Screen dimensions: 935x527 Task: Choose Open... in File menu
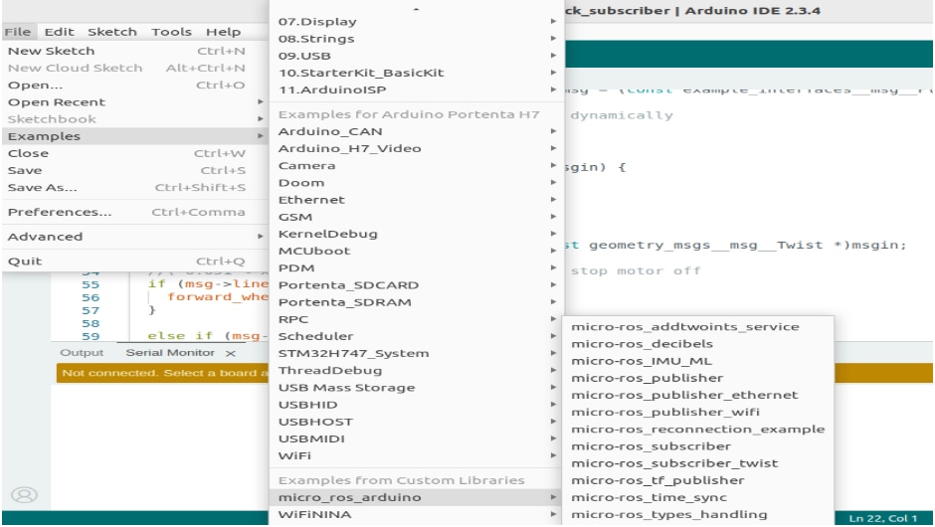134,85
